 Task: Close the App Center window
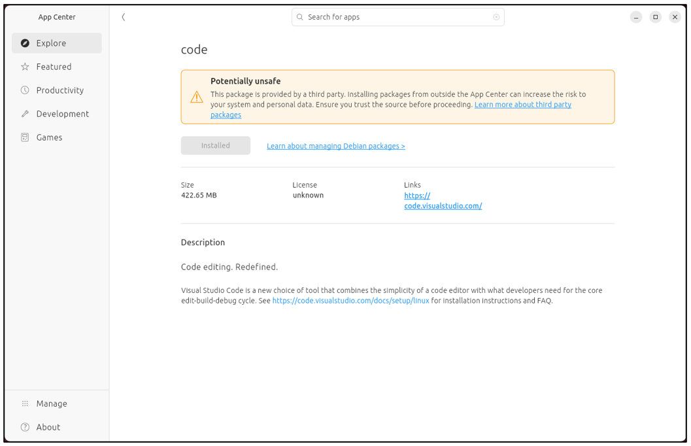coord(675,17)
